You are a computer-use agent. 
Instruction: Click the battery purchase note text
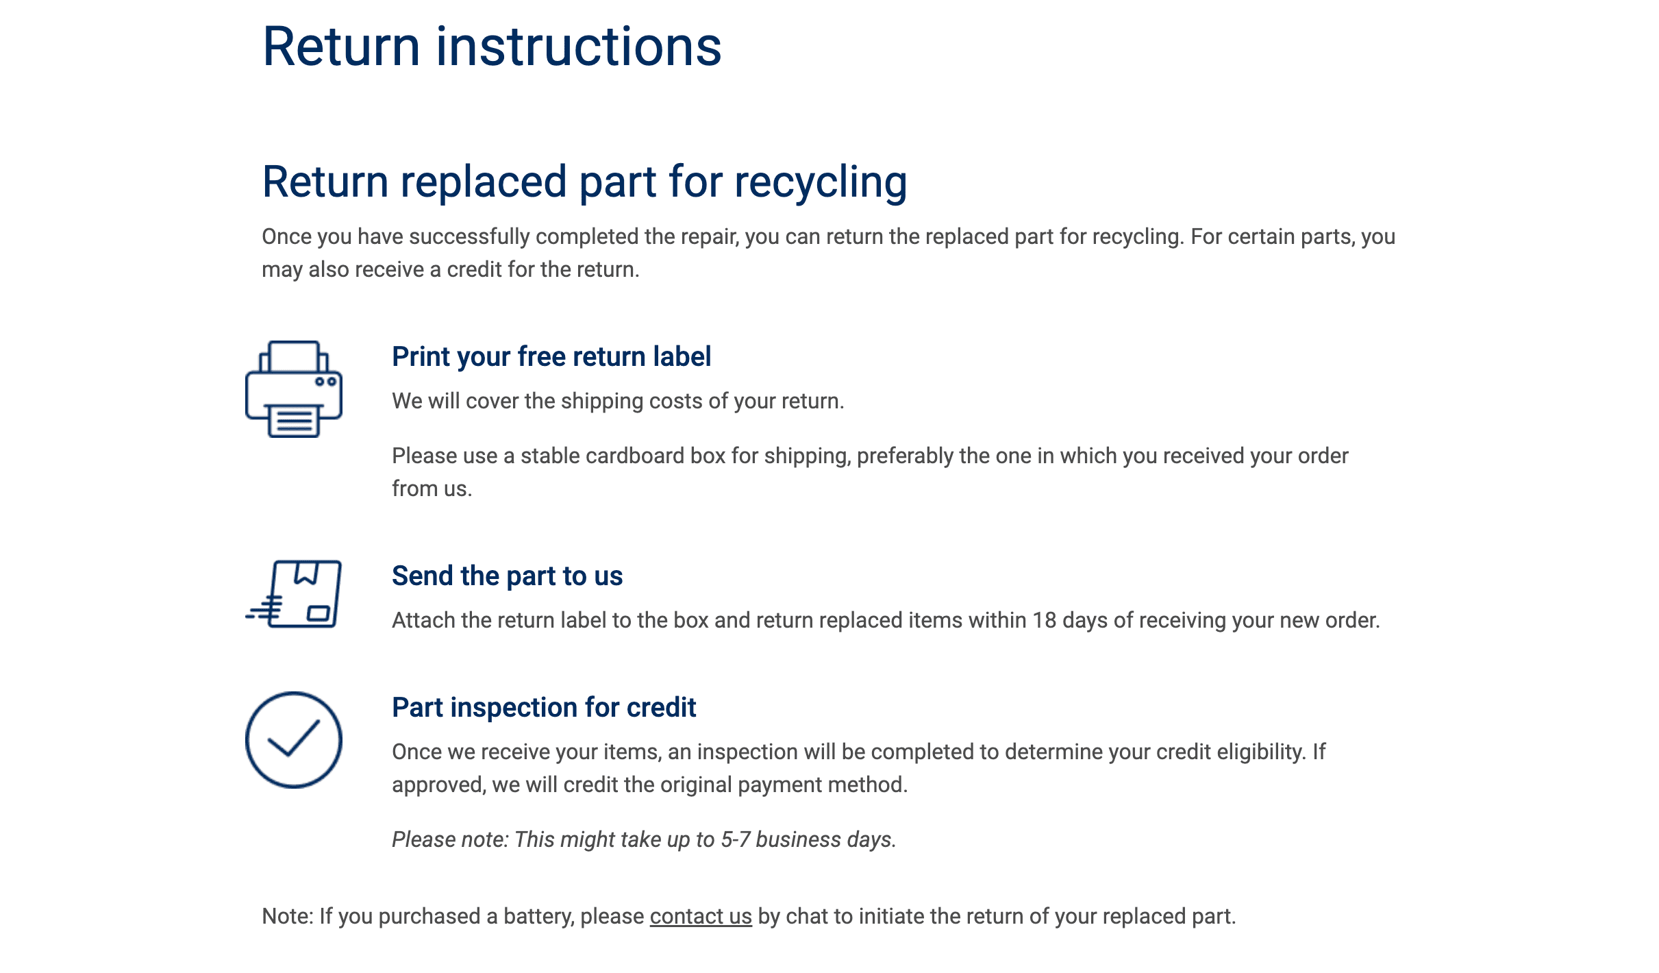pyautogui.click(x=749, y=916)
